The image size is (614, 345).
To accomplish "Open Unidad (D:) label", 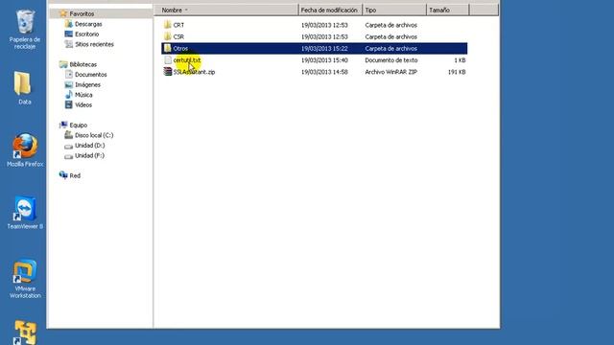I will [x=89, y=145].
